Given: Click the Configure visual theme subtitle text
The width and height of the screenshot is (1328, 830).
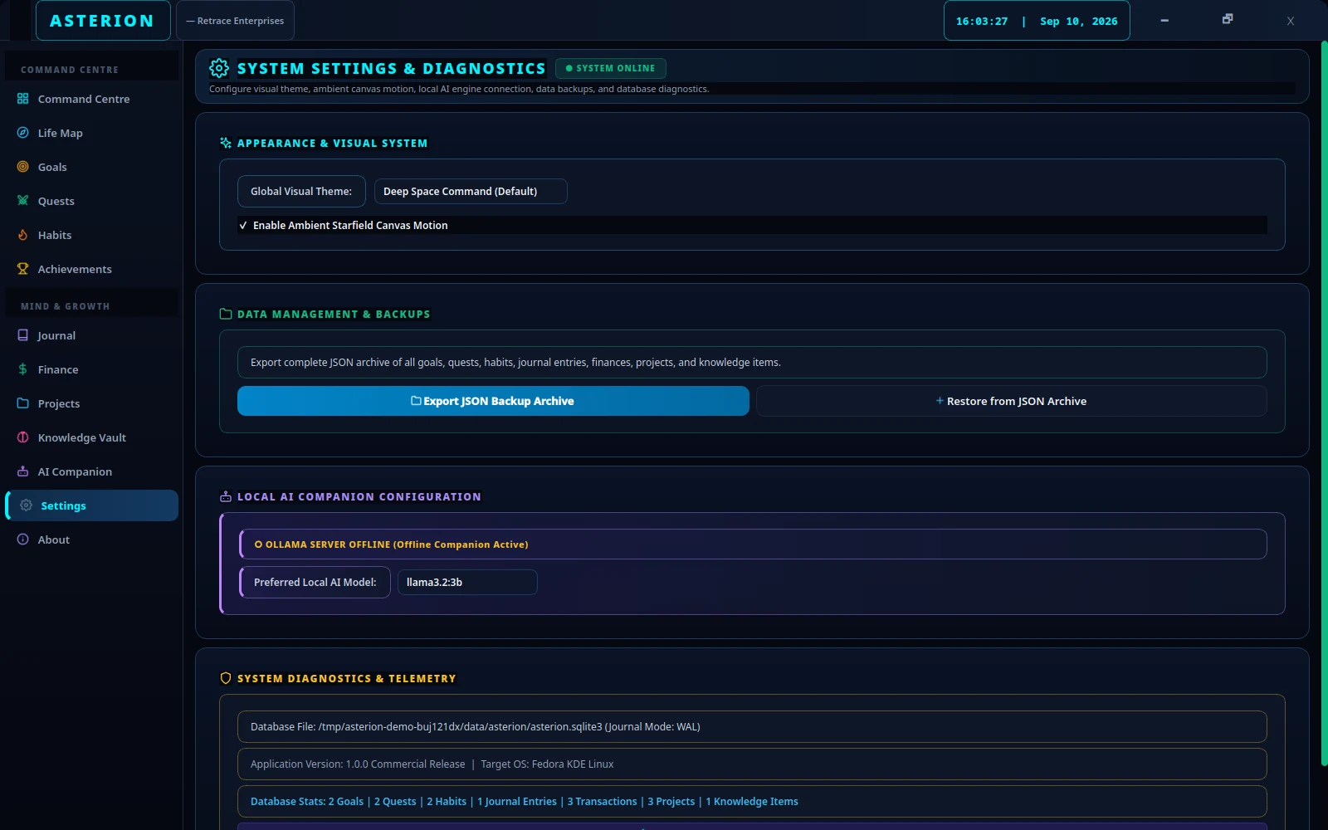Looking at the screenshot, I should pyautogui.click(x=459, y=89).
